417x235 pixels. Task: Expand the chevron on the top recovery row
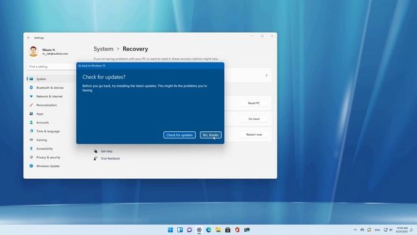(266, 76)
